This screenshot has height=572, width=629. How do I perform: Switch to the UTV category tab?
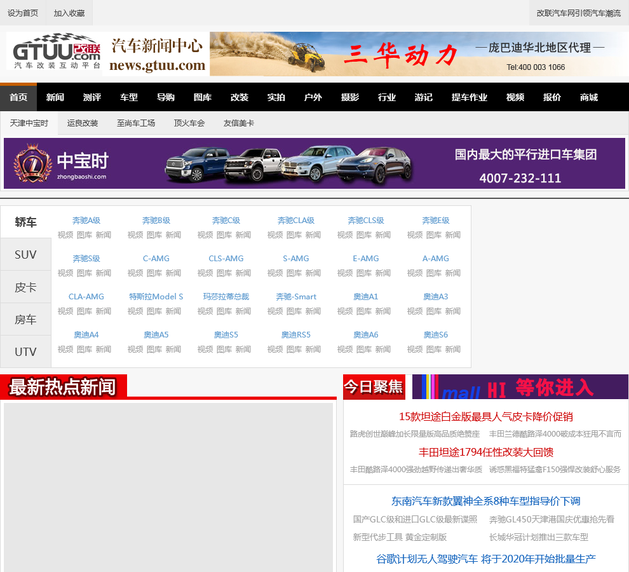point(25,351)
